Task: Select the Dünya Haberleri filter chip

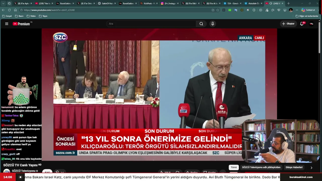Action: (294, 167)
